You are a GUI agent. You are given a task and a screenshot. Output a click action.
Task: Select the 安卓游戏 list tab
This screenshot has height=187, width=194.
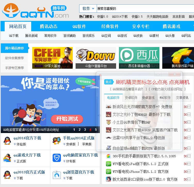tap(148, 98)
